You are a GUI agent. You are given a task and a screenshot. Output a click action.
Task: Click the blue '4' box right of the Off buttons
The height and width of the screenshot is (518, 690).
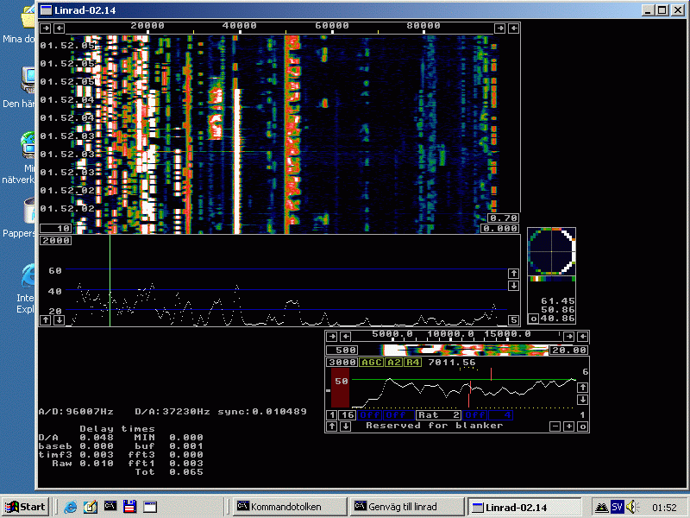(x=500, y=415)
